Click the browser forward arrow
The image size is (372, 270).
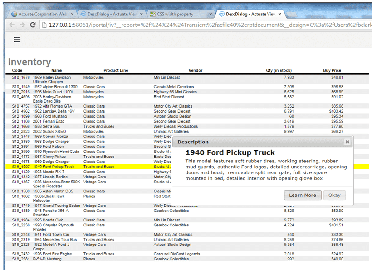22,25
